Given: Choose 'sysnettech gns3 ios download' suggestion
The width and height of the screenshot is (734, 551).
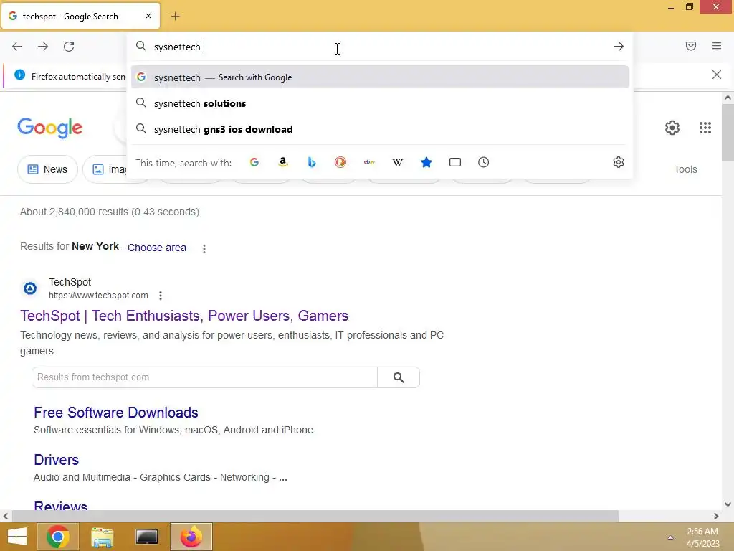Looking at the screenshot, I should (x=380, y=129).
